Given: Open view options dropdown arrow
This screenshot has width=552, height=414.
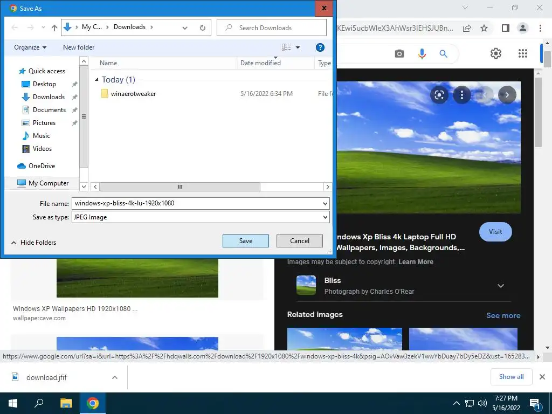Looking at the screenshot, I should coord(298,47).
